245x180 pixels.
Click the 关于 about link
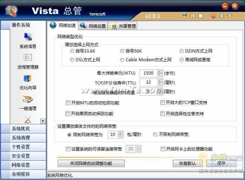(x=225, y=16)
